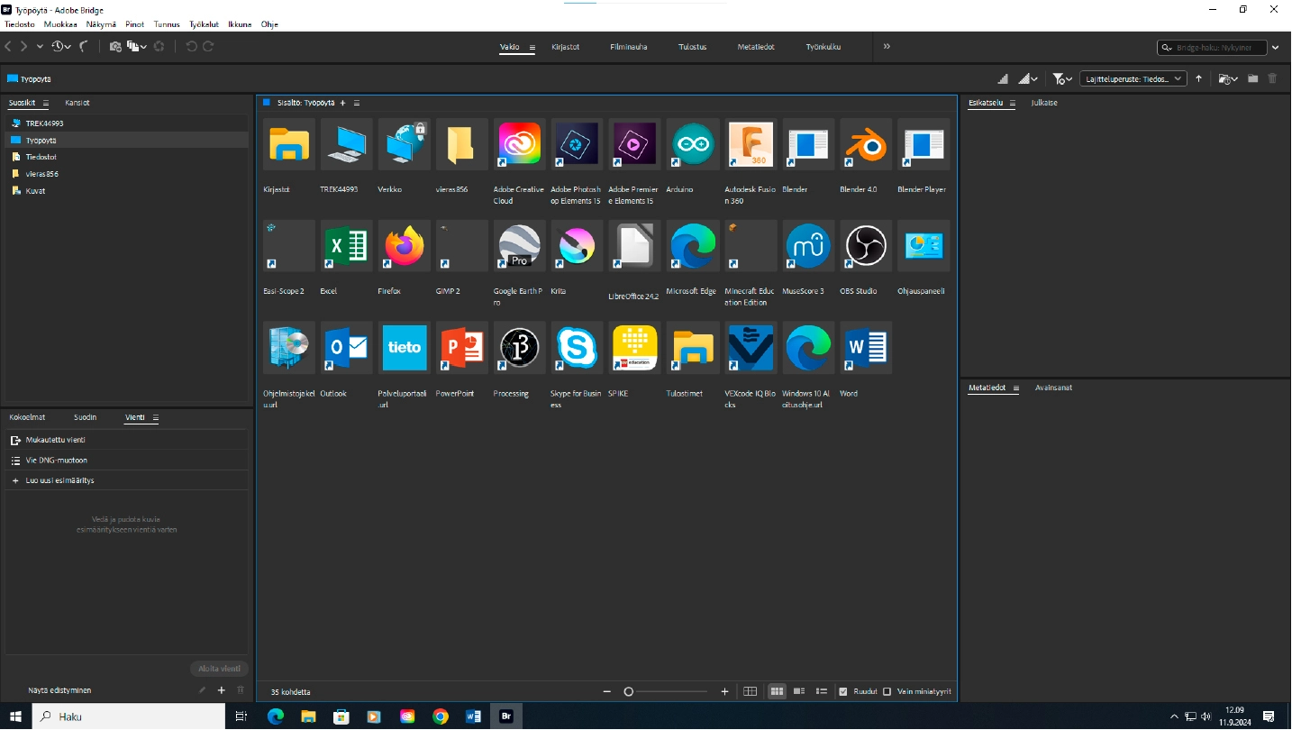Image resolution: width=1292 pixels, height=730 pixels.
Task: Go forward using the right arrow
Action: [x=24, y=46]
